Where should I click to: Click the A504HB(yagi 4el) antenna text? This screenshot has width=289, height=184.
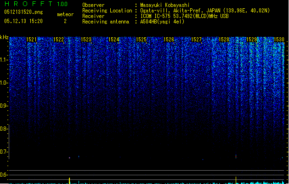click(162, 22)
